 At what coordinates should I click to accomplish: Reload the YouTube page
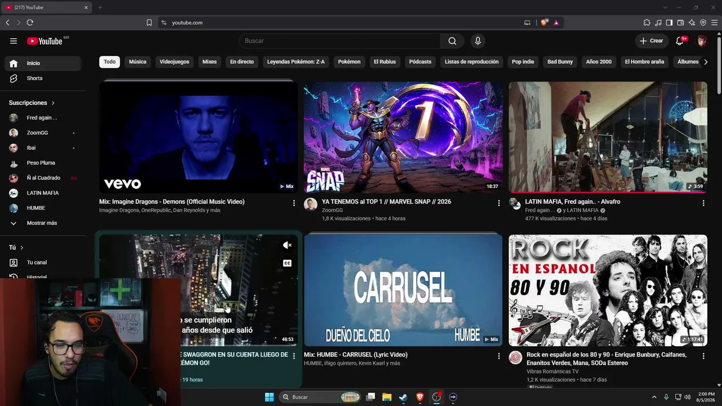click(30, 23)
